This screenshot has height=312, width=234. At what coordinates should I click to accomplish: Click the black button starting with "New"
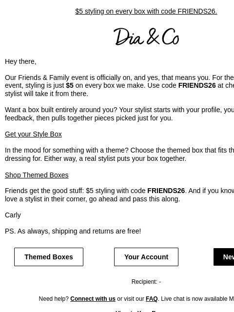224,257
